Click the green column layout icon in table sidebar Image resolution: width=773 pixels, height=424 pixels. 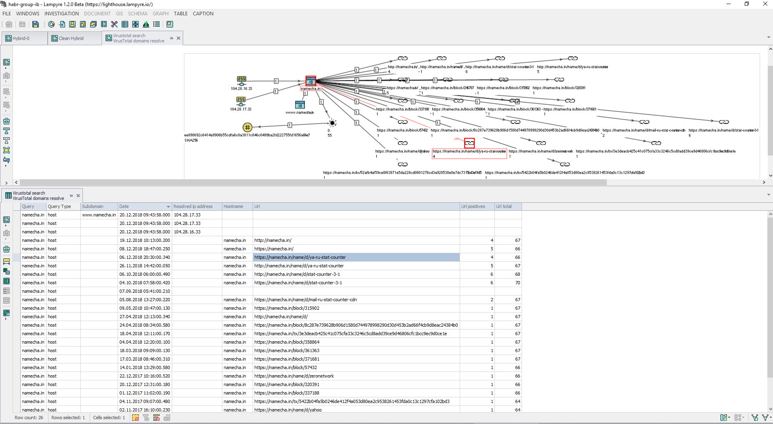tap(6, 281)
